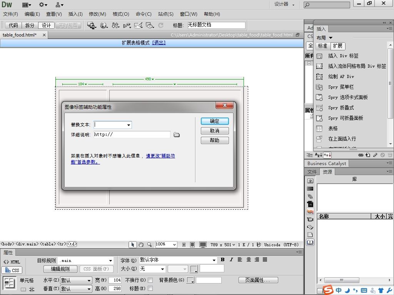Switch to 设计 view
Viewport: 394px width, 295px height.
pos(46,25)
